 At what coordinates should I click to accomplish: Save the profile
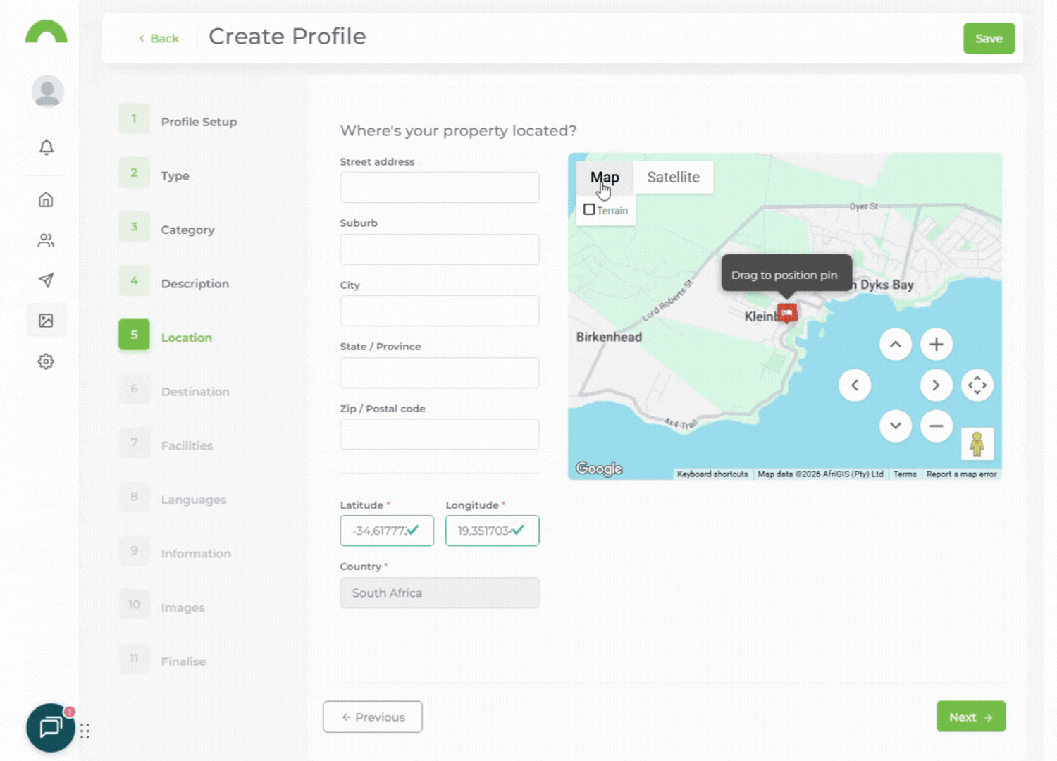click(989, 39)
